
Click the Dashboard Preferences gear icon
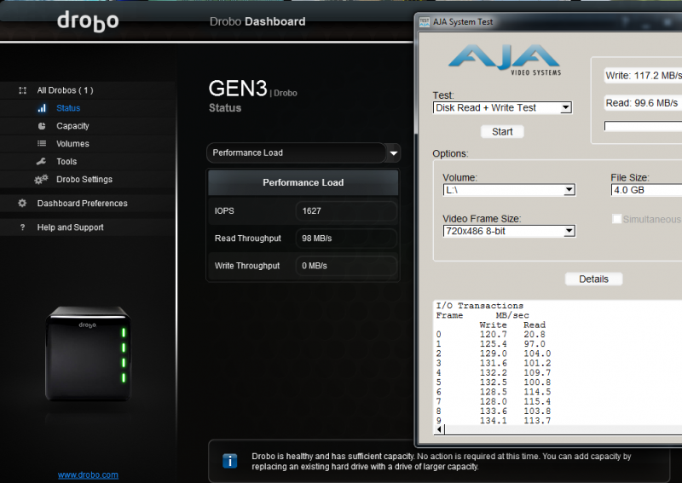click(22, 203)
